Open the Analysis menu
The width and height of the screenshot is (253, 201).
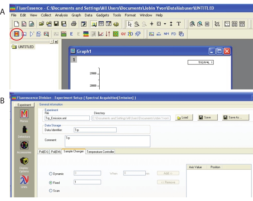click(x=61, y=15)
